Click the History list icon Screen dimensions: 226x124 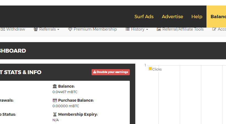coord(128,29)
